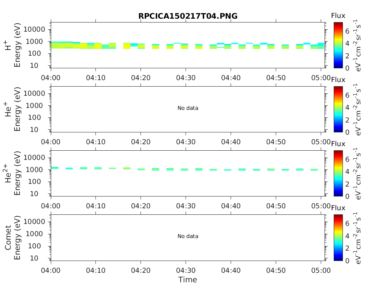The width and height of the screenshot is (391, 293).
Task: Click the Comet colorbar unit label eV-1cm-2sr-1s-1
Action: 357,238
